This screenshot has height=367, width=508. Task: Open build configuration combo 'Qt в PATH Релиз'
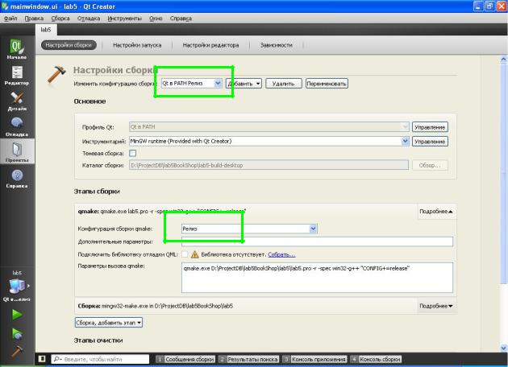191,83
